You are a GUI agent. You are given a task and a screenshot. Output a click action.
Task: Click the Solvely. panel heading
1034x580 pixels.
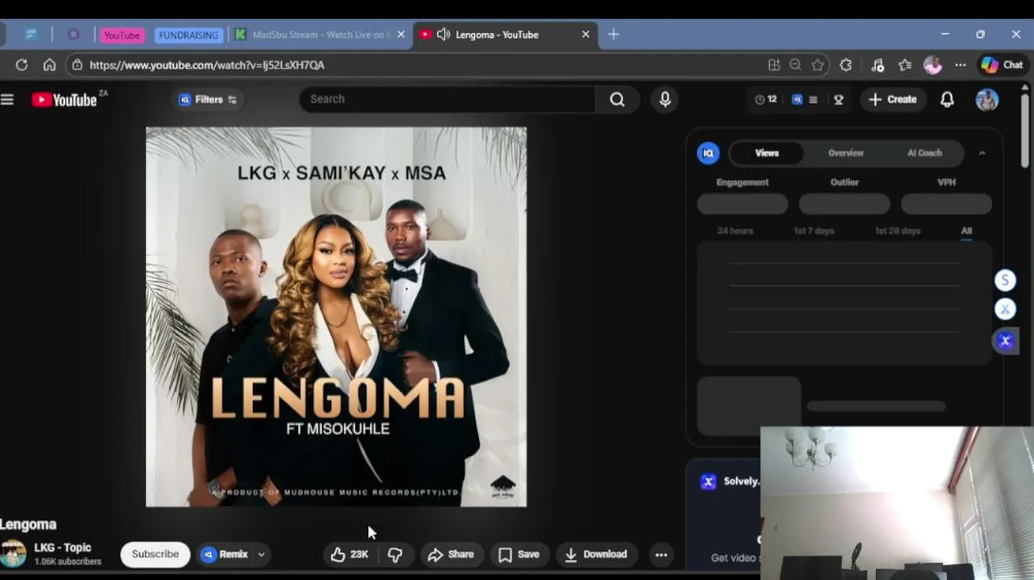(741, 481)
